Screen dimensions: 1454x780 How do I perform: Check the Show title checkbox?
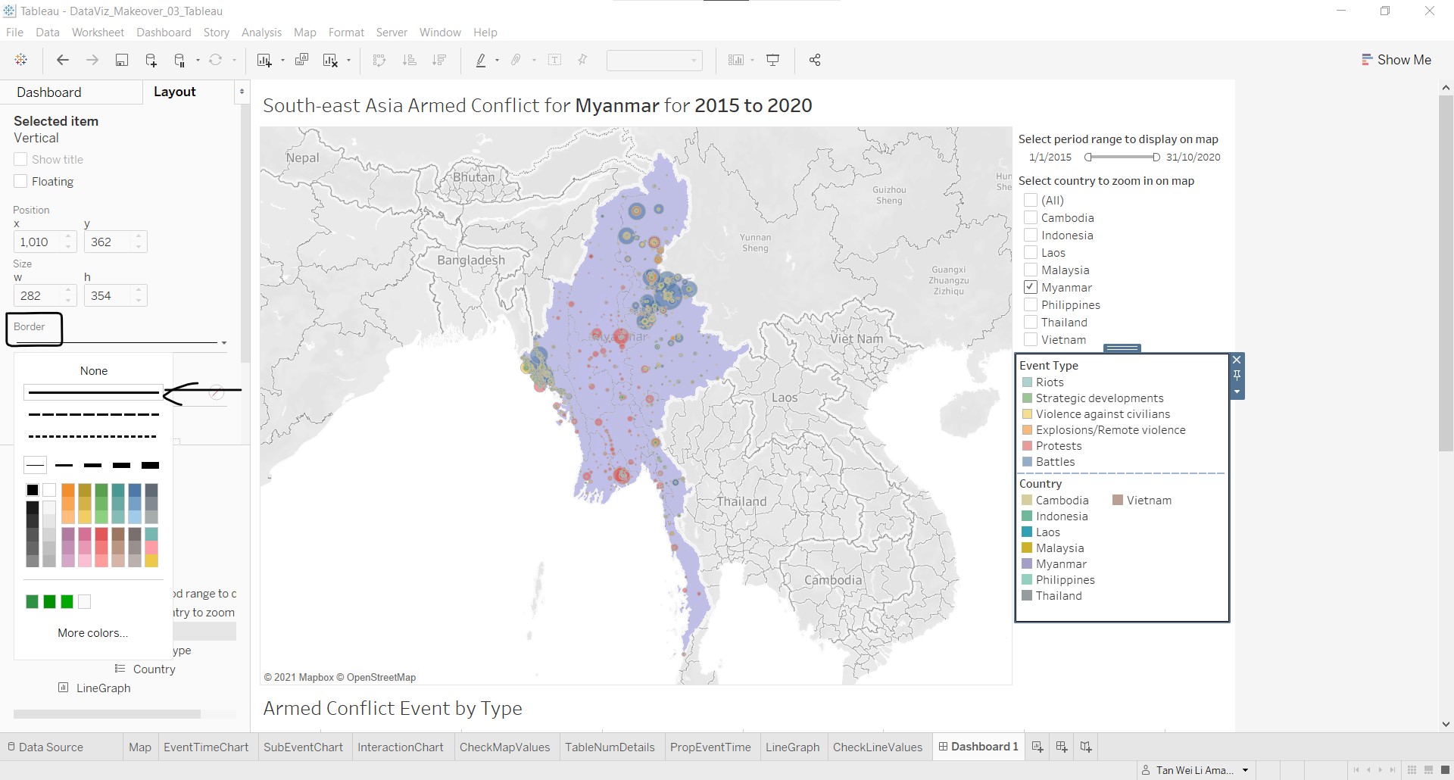(x=20, y=160)
